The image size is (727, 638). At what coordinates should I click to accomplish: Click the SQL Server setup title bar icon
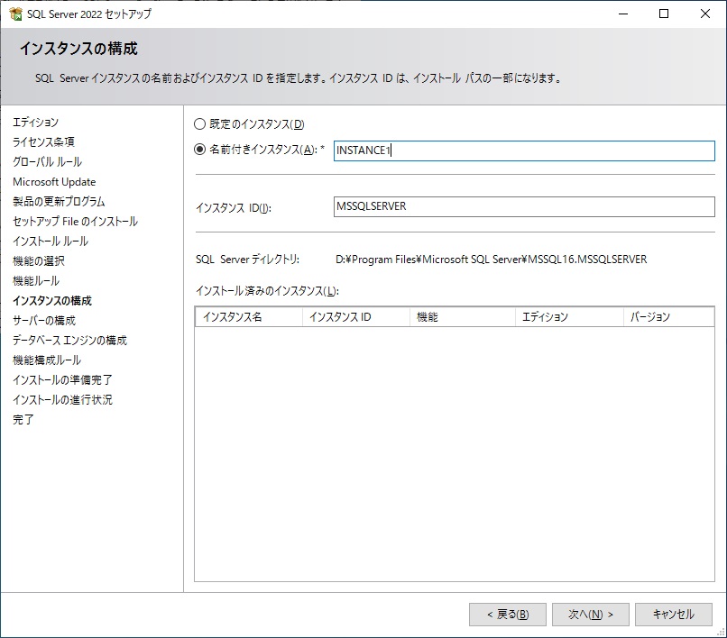point(15,14)
